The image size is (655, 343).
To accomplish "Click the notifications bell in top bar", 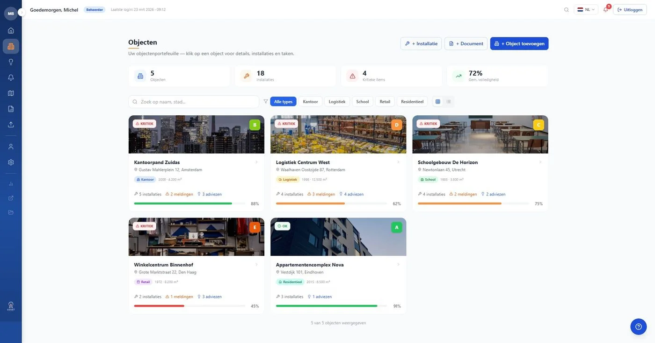I will pos(605,10).
